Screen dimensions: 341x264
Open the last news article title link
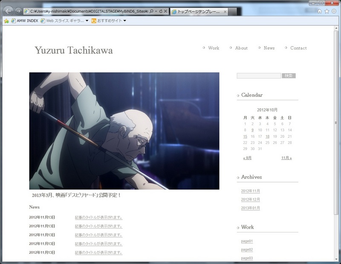[x=98, y=252]
